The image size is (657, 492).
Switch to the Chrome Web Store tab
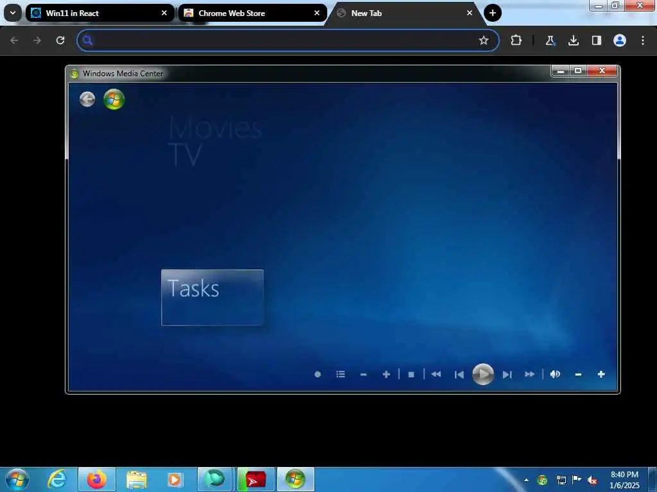click(x=252, y=13)
